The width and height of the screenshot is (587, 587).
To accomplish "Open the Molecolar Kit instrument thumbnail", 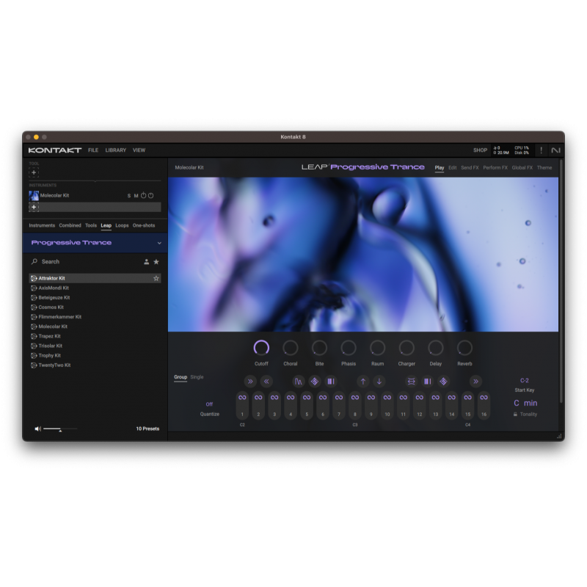I will coord(34,195).
